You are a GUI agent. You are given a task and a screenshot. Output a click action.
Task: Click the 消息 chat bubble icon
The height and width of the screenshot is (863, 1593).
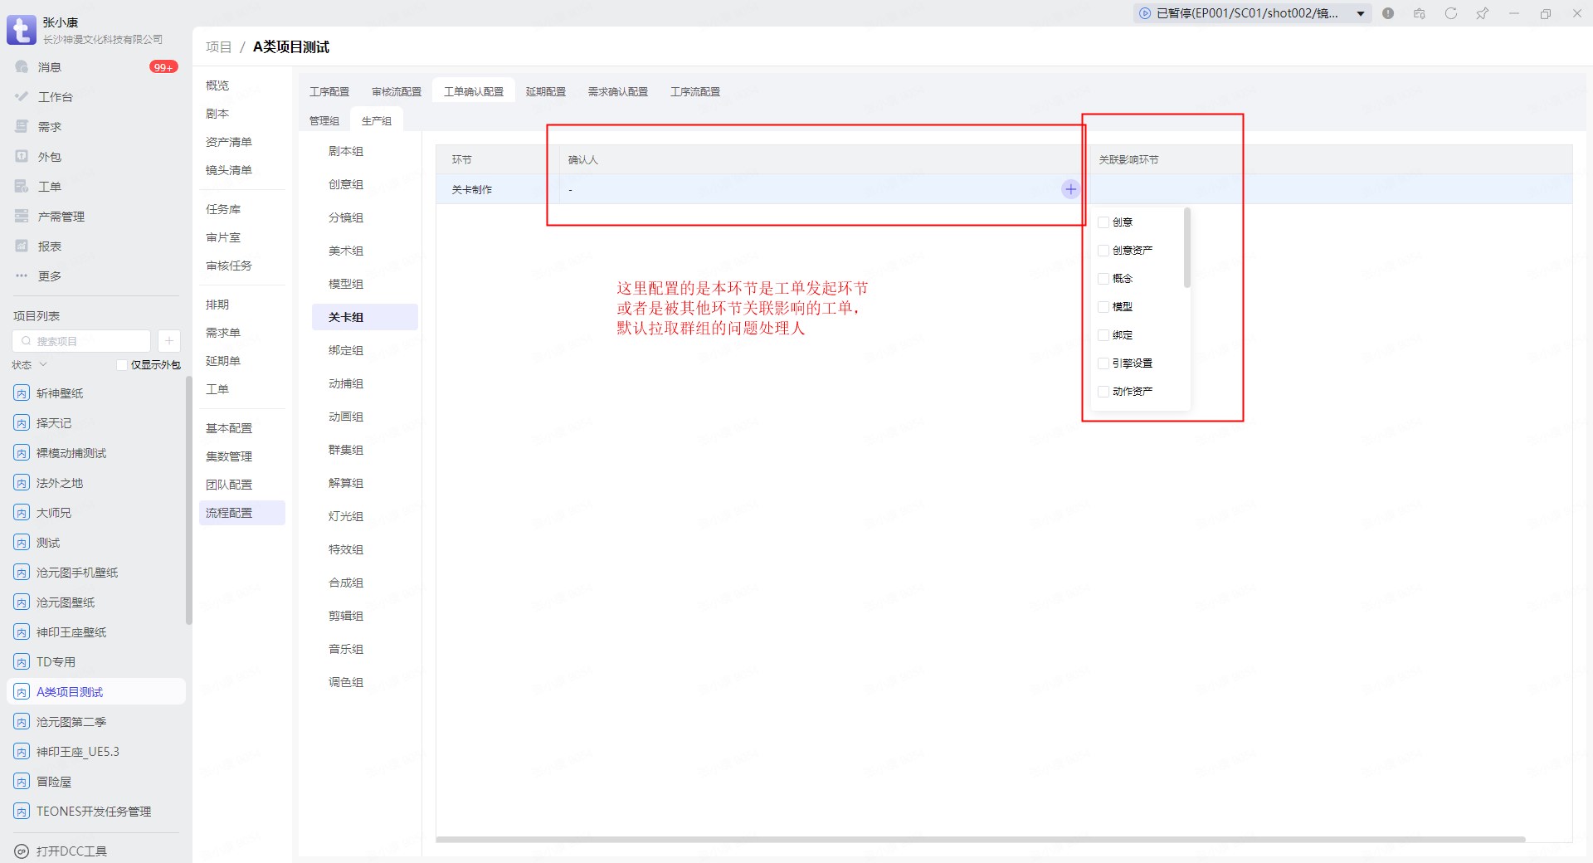pyautogui.click(x=22, y=66)
